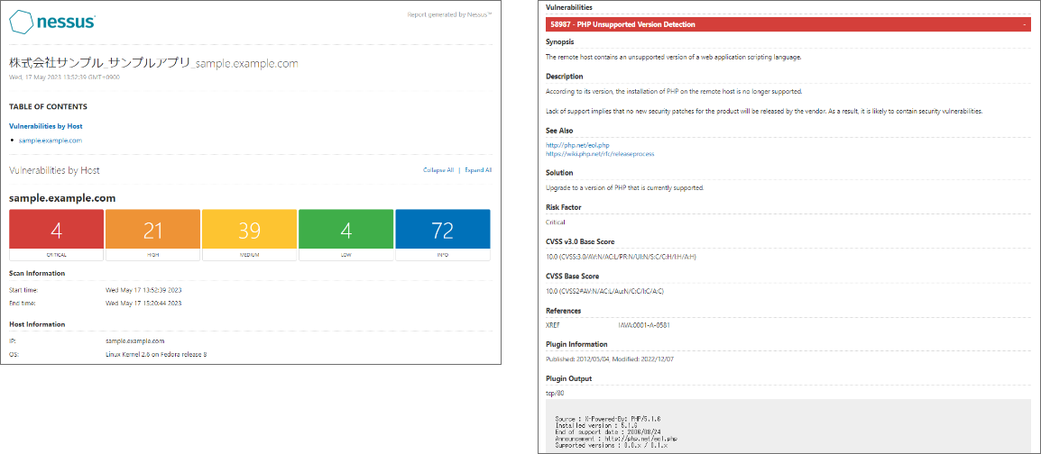This screenshot has height=454, width=1041.
Task: Click the Host Information heading
Action: tap(37, 324)
